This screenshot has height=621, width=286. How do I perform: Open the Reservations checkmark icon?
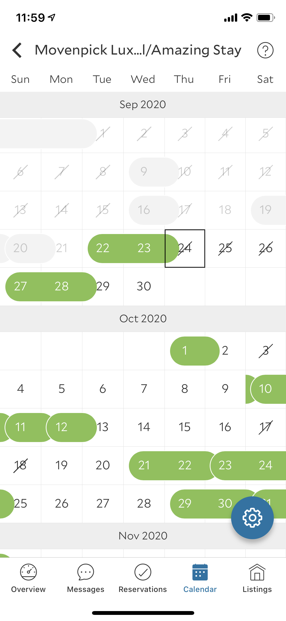tap(143, 572)
